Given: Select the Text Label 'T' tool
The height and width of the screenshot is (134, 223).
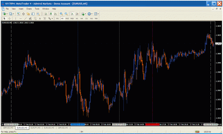Looking at the screenshot, I should pos(45,18).
